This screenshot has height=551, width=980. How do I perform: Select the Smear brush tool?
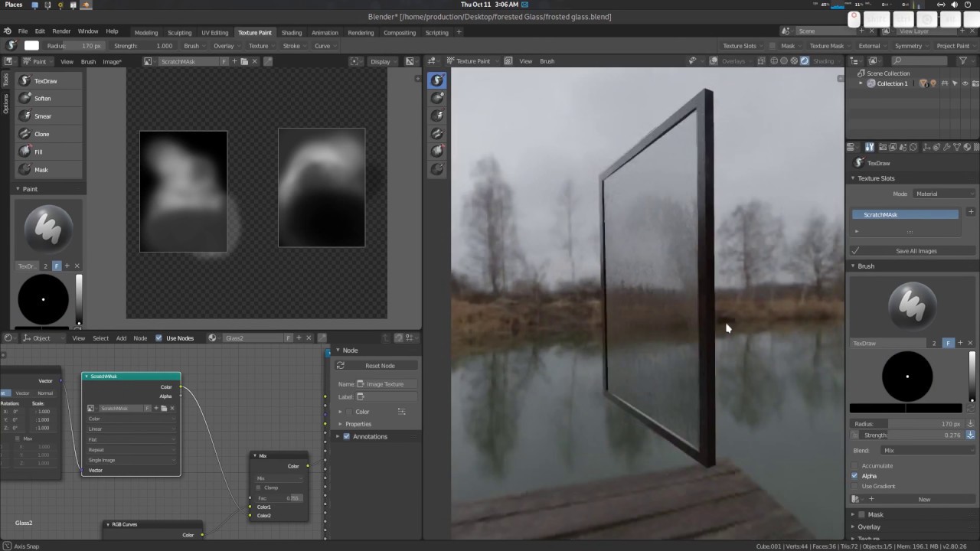pyautogui.click(x=49, y=116)
